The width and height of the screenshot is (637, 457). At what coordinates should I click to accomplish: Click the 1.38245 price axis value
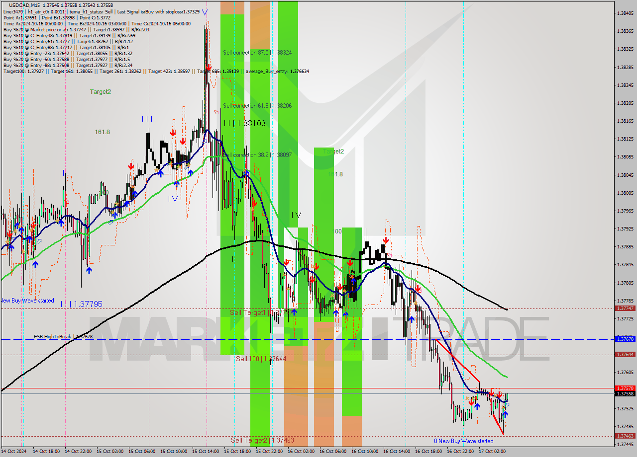coord(625,85)
